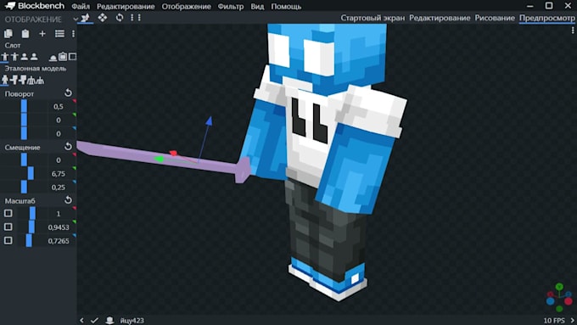Click the project name йцу423
Image resolution: width=577 pixels, height=325 pixels.
pyautogui.click(x=132, y=321)
